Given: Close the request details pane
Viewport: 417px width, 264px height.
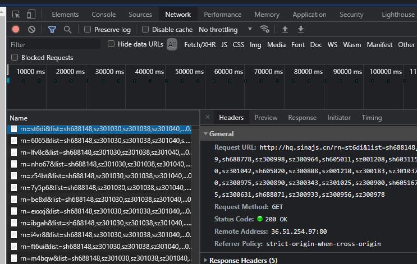Looking at the screenshot, I should [207, 118].
